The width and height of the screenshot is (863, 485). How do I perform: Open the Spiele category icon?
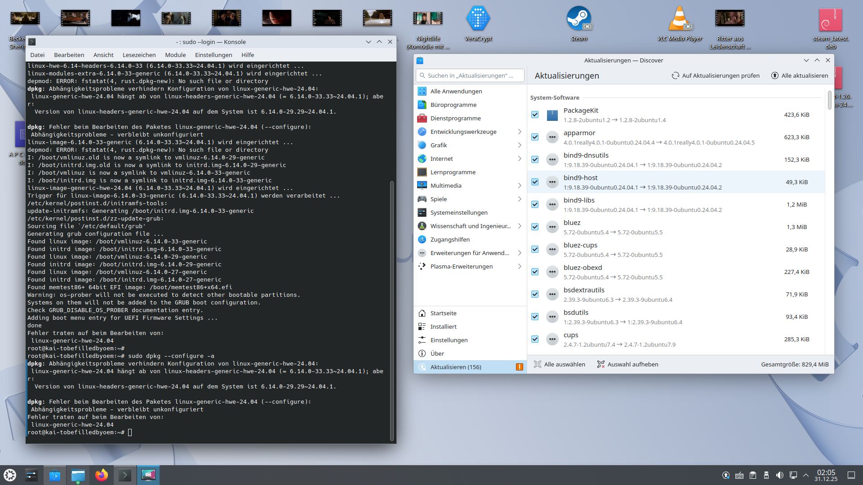(422, 199)
